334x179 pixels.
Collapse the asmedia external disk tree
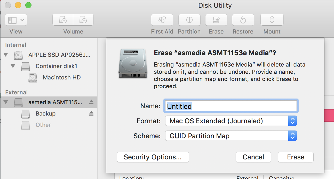[6, 102]
